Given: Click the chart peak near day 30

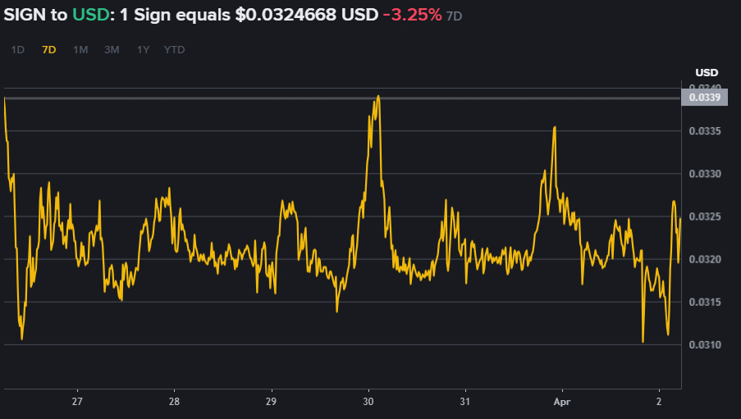Looking at the screenshot, I should 378,97.
